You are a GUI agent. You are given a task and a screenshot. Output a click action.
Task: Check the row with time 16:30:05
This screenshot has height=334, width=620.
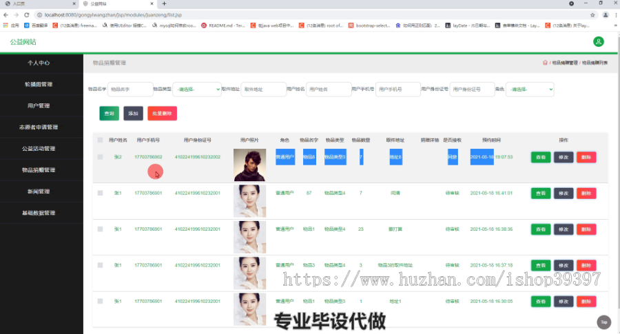click(x=100, y=301)
